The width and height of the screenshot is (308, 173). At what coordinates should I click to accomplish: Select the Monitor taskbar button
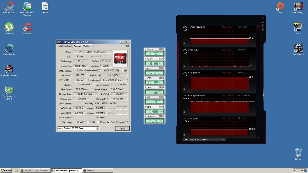tap(98, 170)
